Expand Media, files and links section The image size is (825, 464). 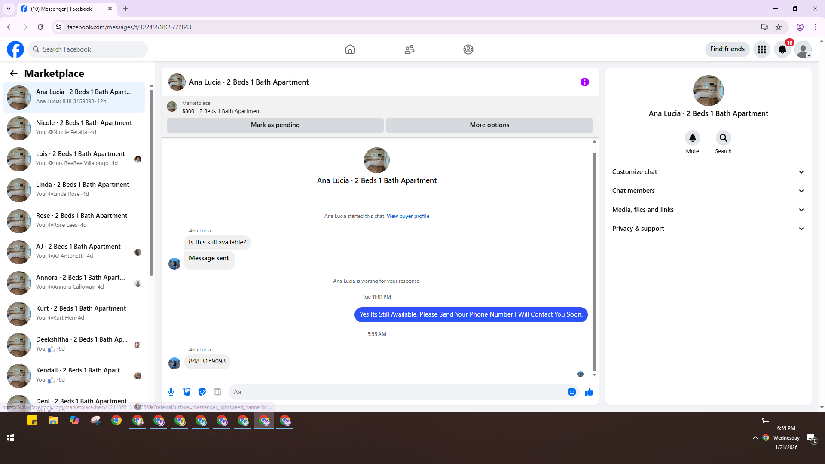coord(708,210)
